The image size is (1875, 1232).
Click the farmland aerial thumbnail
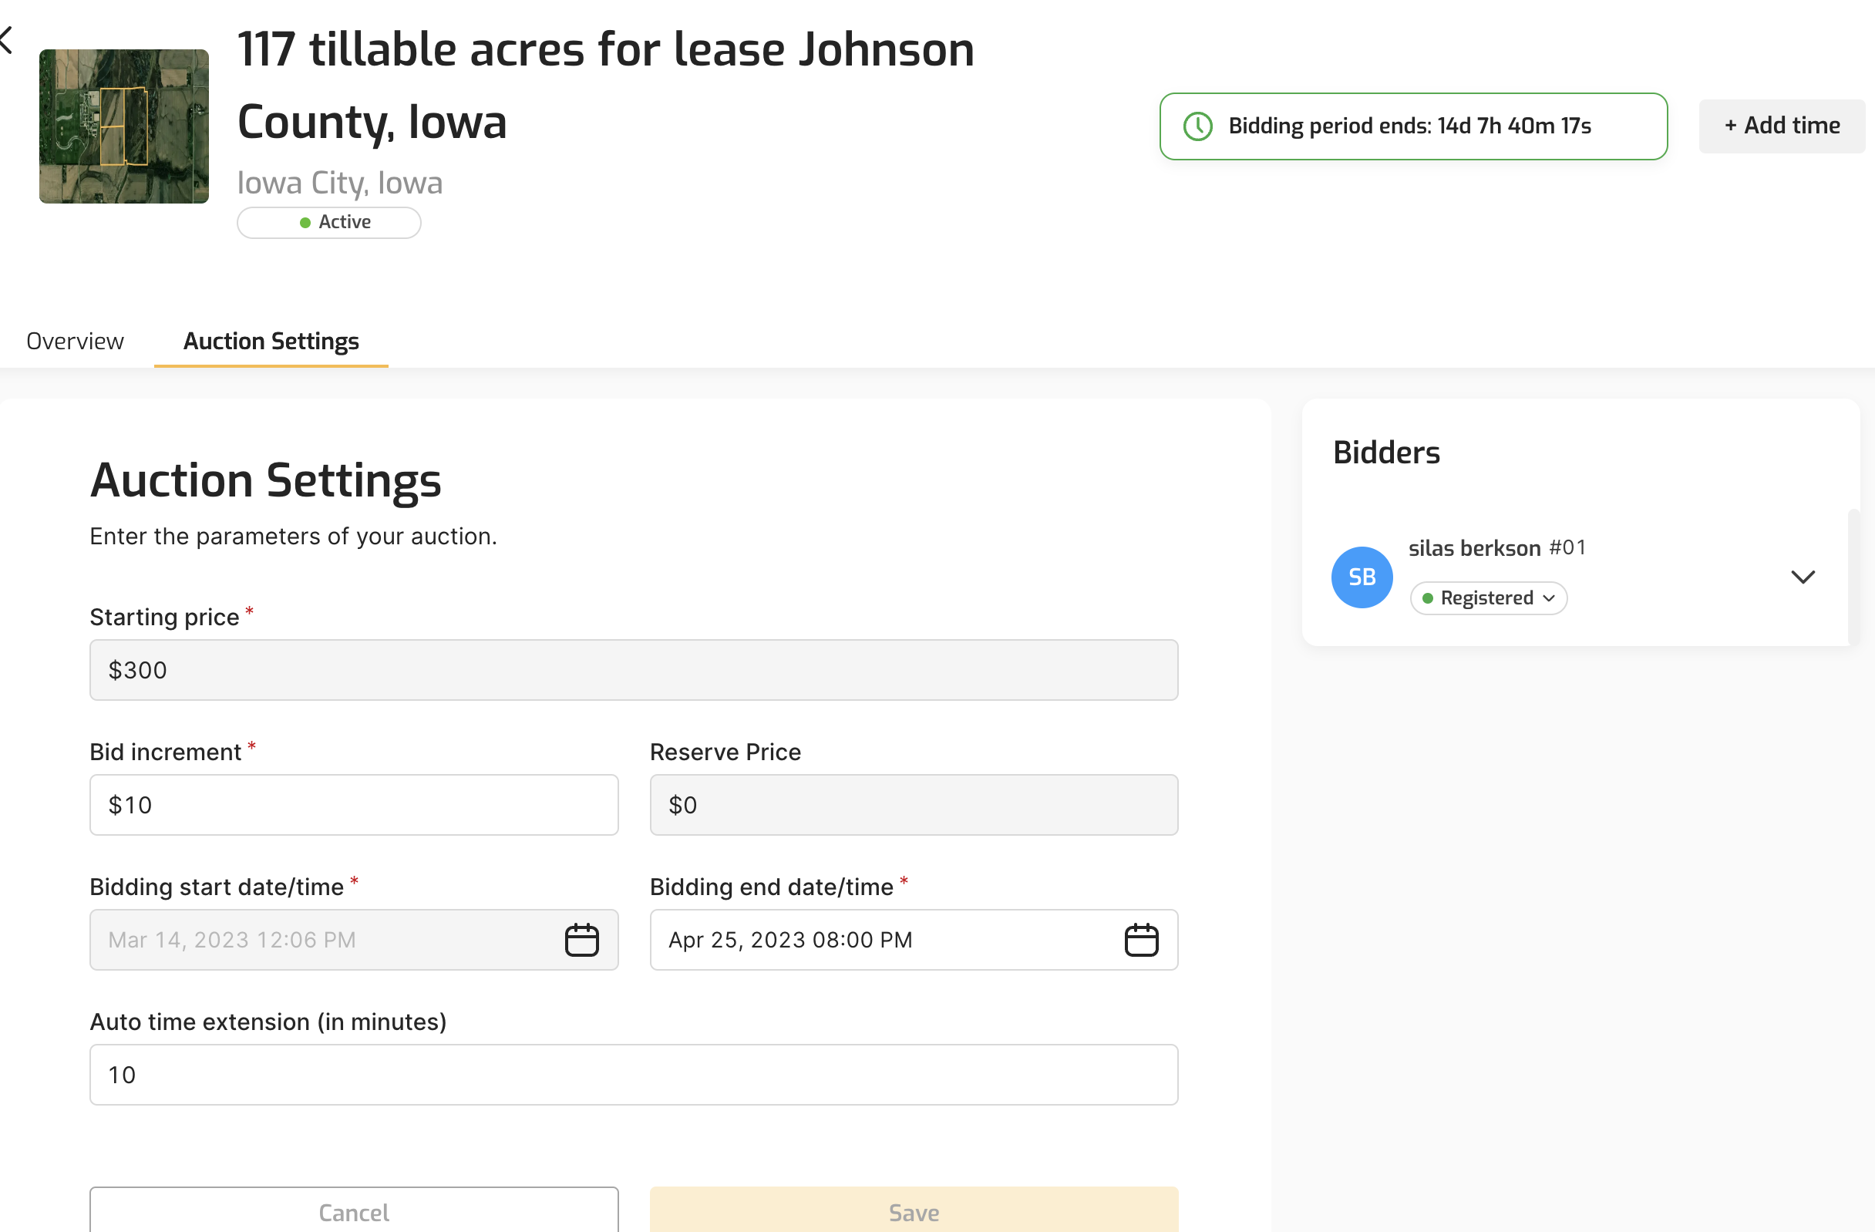click(x=123, y=126)
